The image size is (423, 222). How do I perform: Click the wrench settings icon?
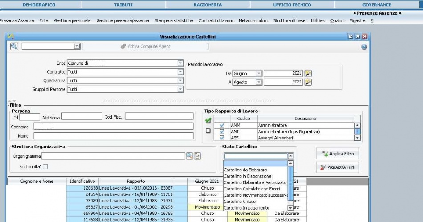click(14, 46)
